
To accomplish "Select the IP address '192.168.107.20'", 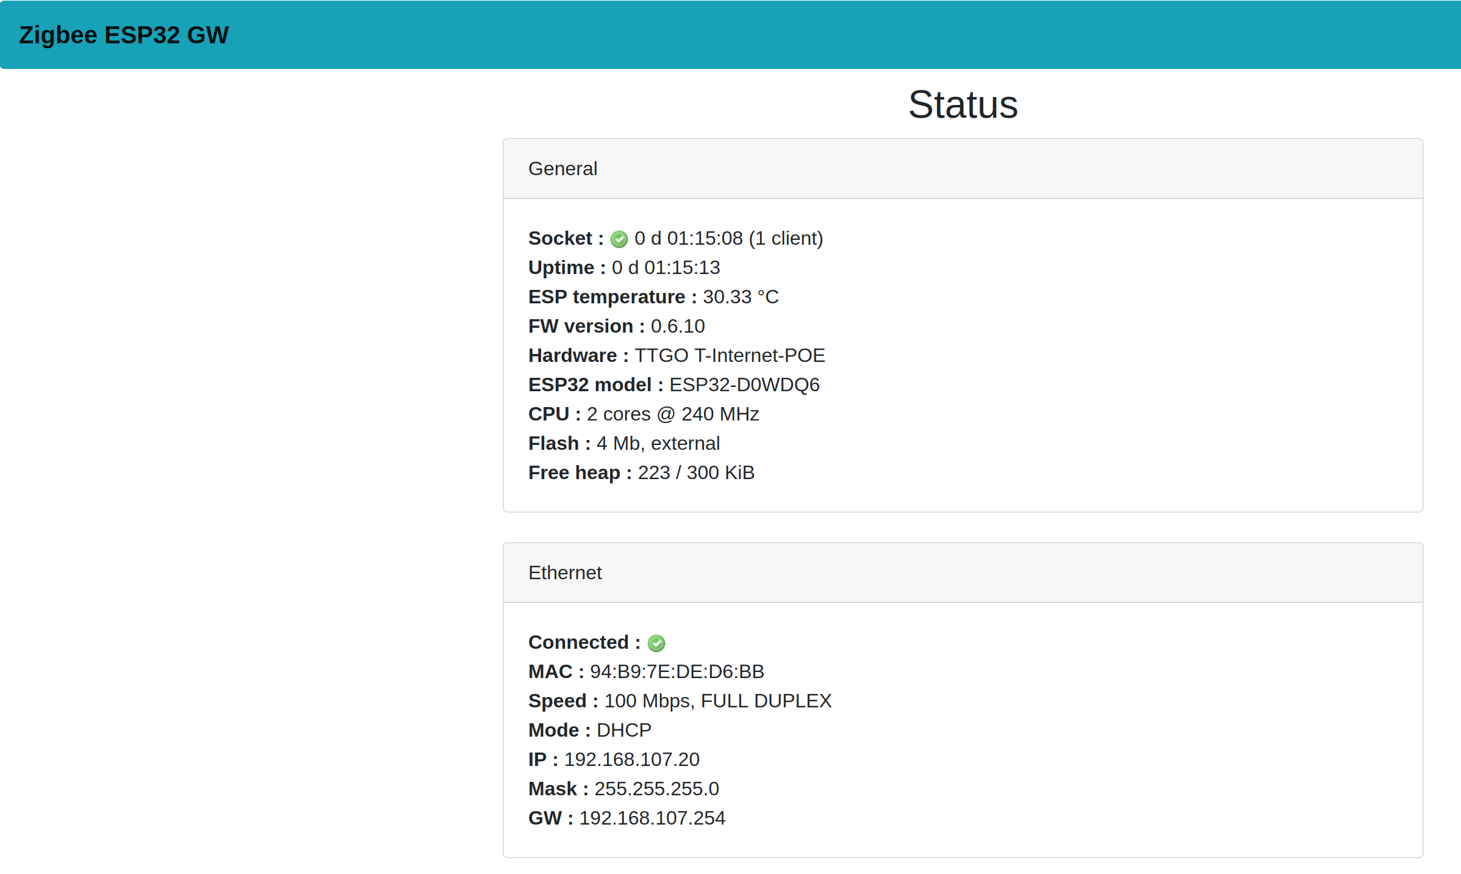I will click(x=631, y=759).
